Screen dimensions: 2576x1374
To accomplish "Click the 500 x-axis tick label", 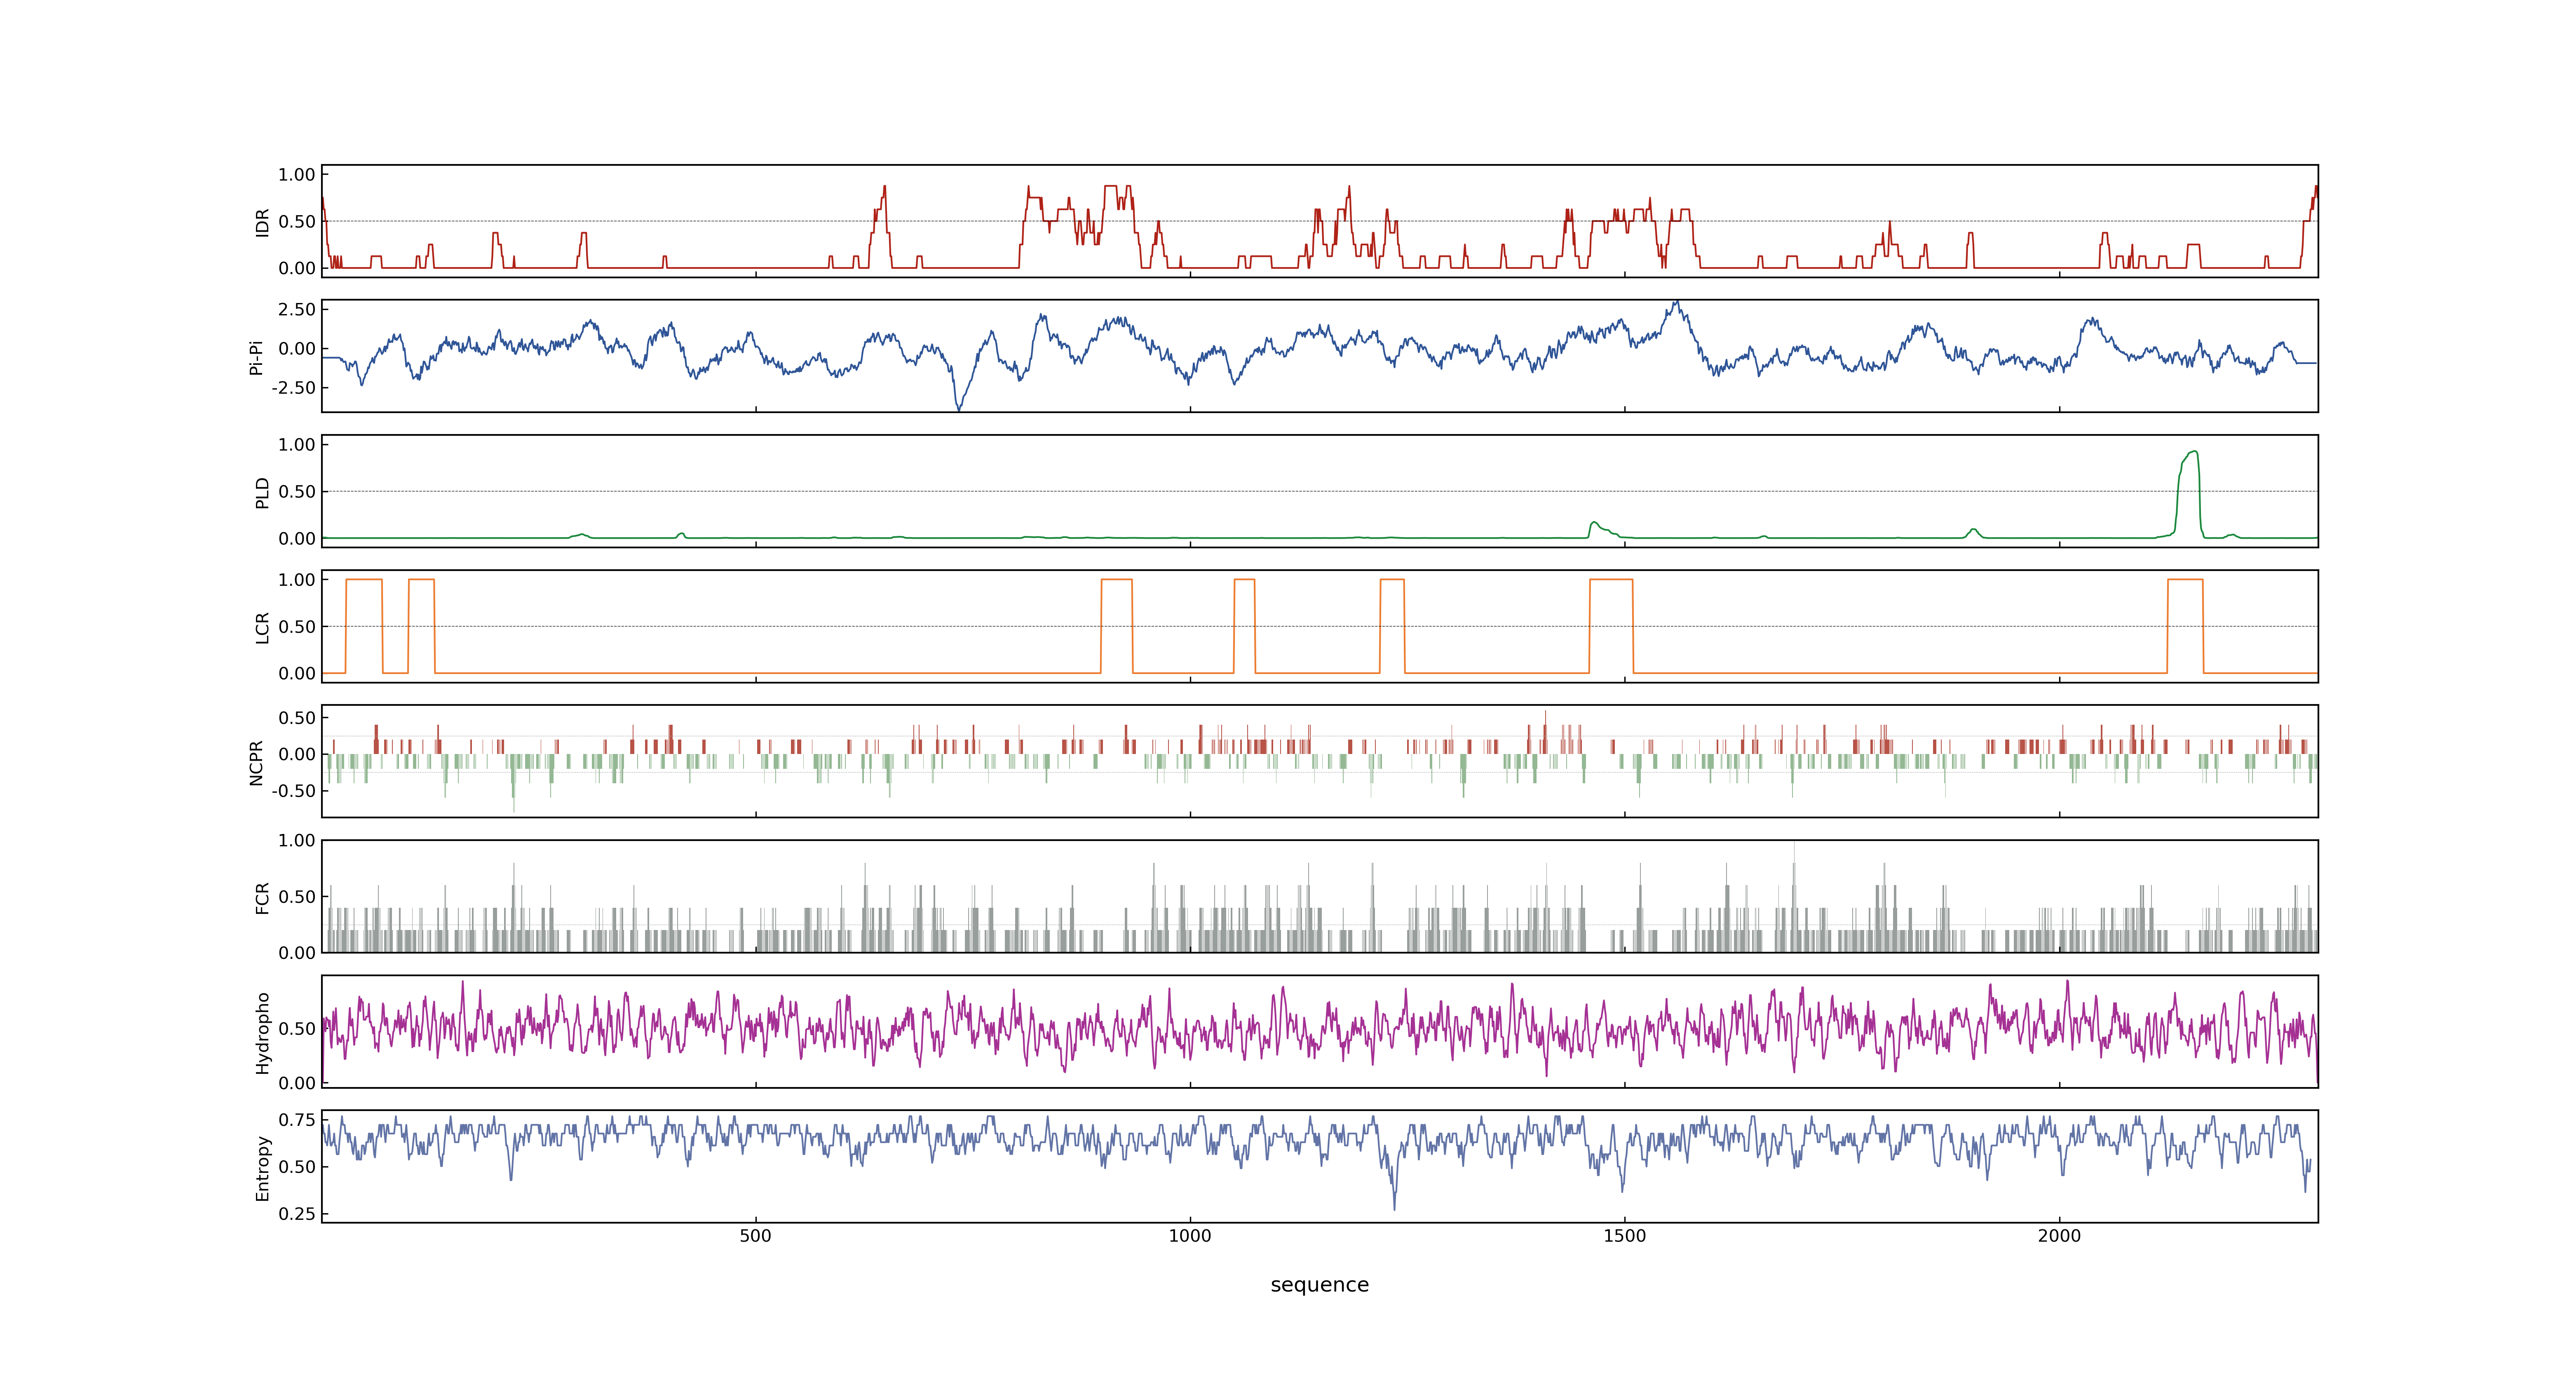I will [755, 1236].
